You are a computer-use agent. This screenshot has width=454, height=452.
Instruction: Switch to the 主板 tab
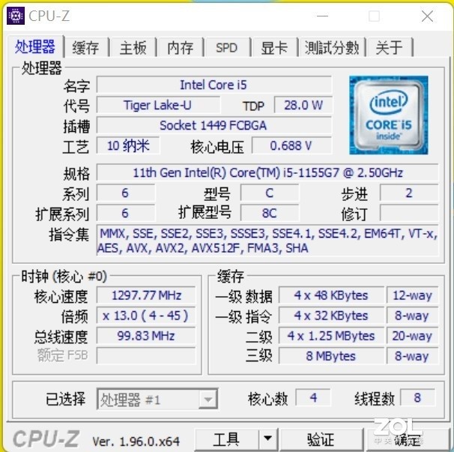click(x=133, y=47)
